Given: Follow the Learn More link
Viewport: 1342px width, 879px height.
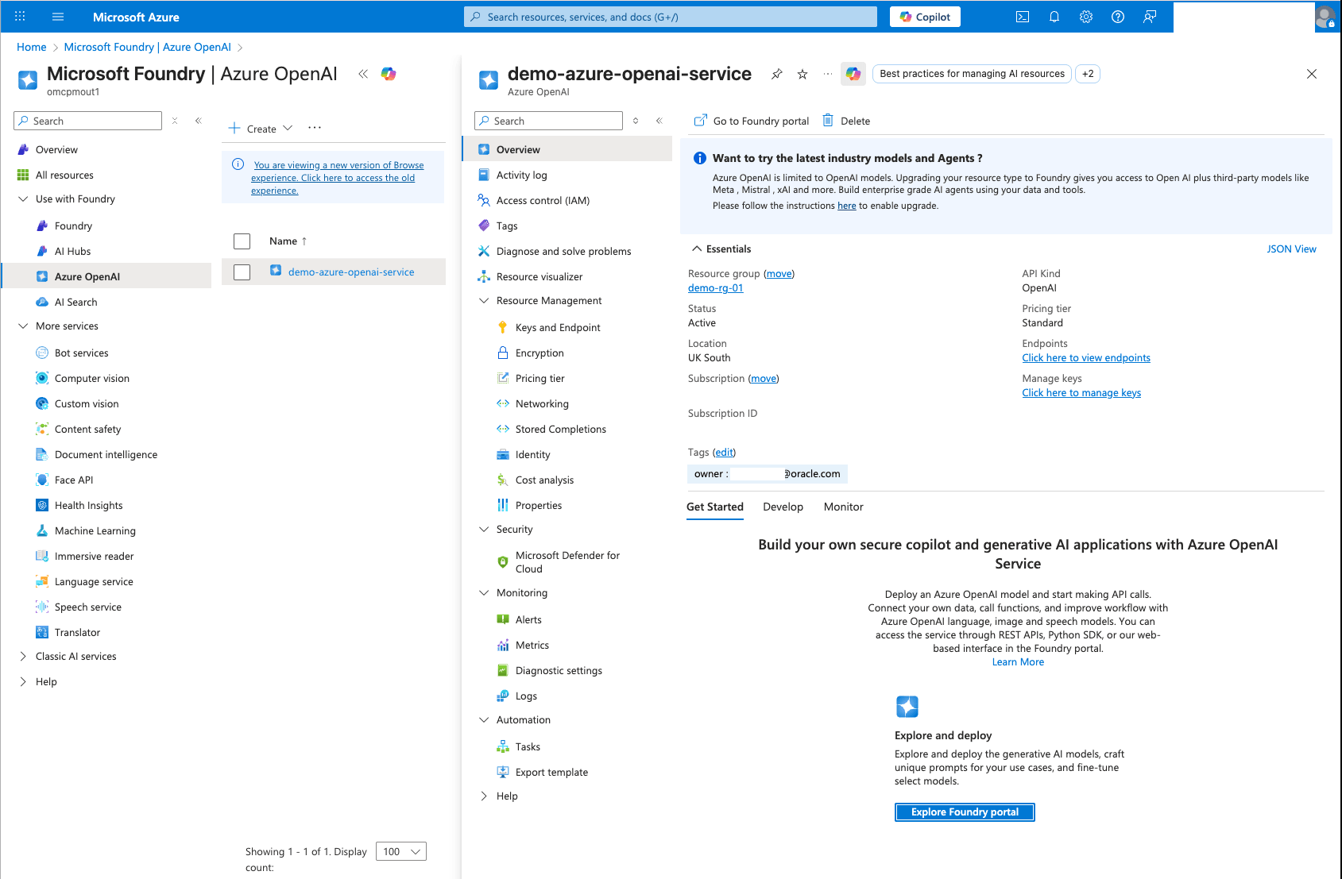Looking at the screenshot, I should click(1018, 662).
